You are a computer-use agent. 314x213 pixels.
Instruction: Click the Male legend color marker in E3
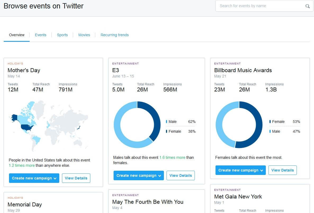[167, 122]
